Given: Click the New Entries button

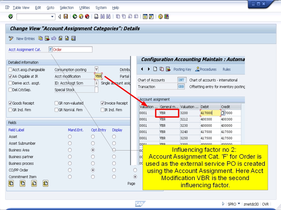Looking at the screenshot, I should [x=26, y=38].
